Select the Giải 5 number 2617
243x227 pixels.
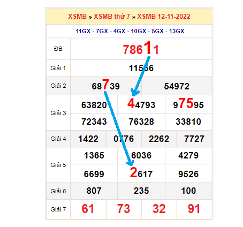141,173
